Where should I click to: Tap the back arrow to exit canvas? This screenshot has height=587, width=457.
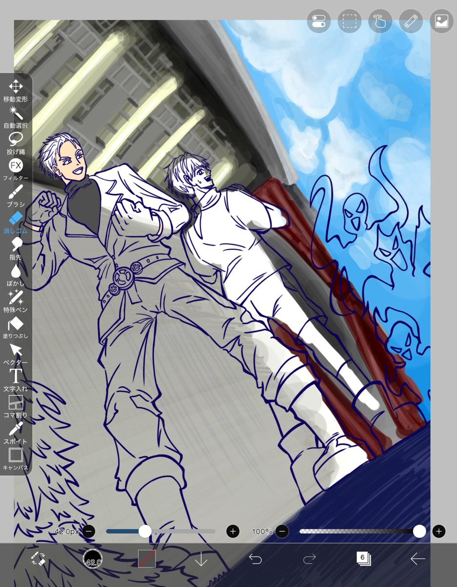pyautogui.click(x=417, y=559)
